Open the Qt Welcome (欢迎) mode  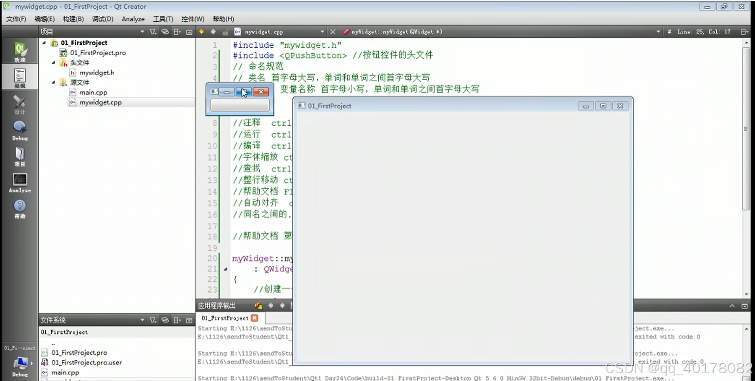20,51
